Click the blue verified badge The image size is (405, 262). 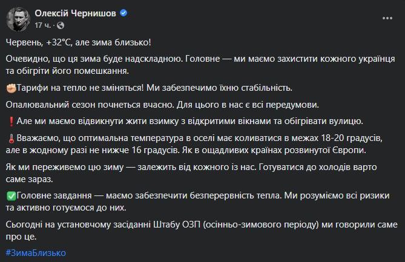click(x=124, y=12)
